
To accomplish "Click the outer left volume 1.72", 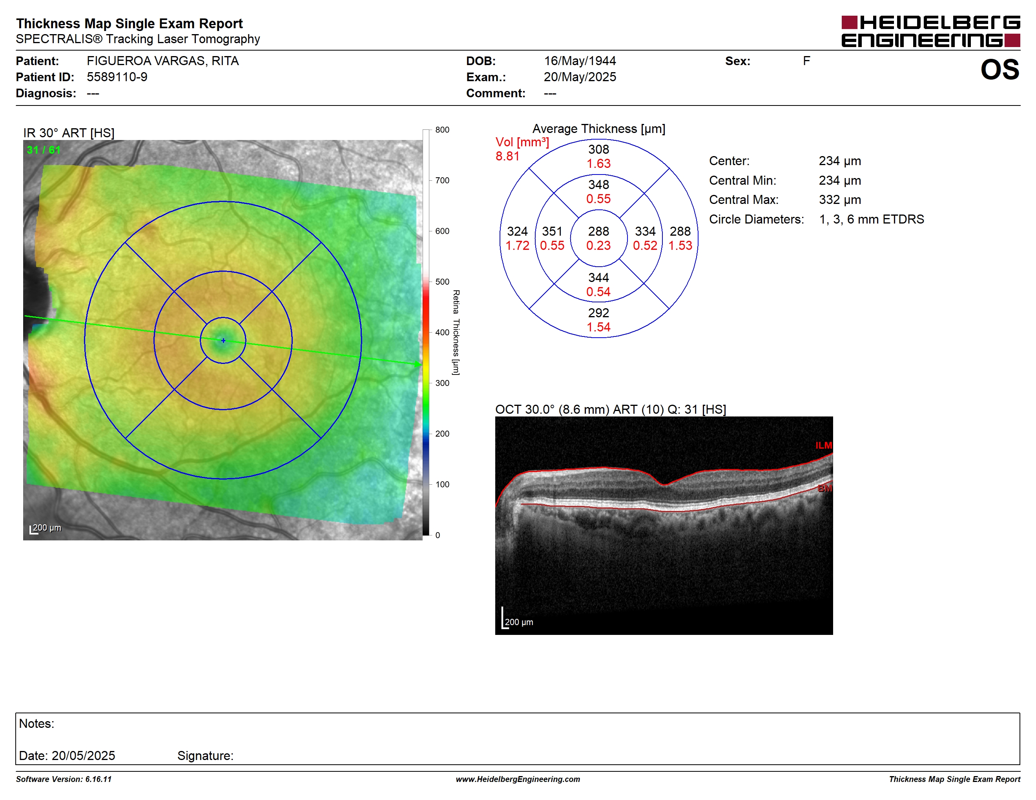I will [517, 245].
